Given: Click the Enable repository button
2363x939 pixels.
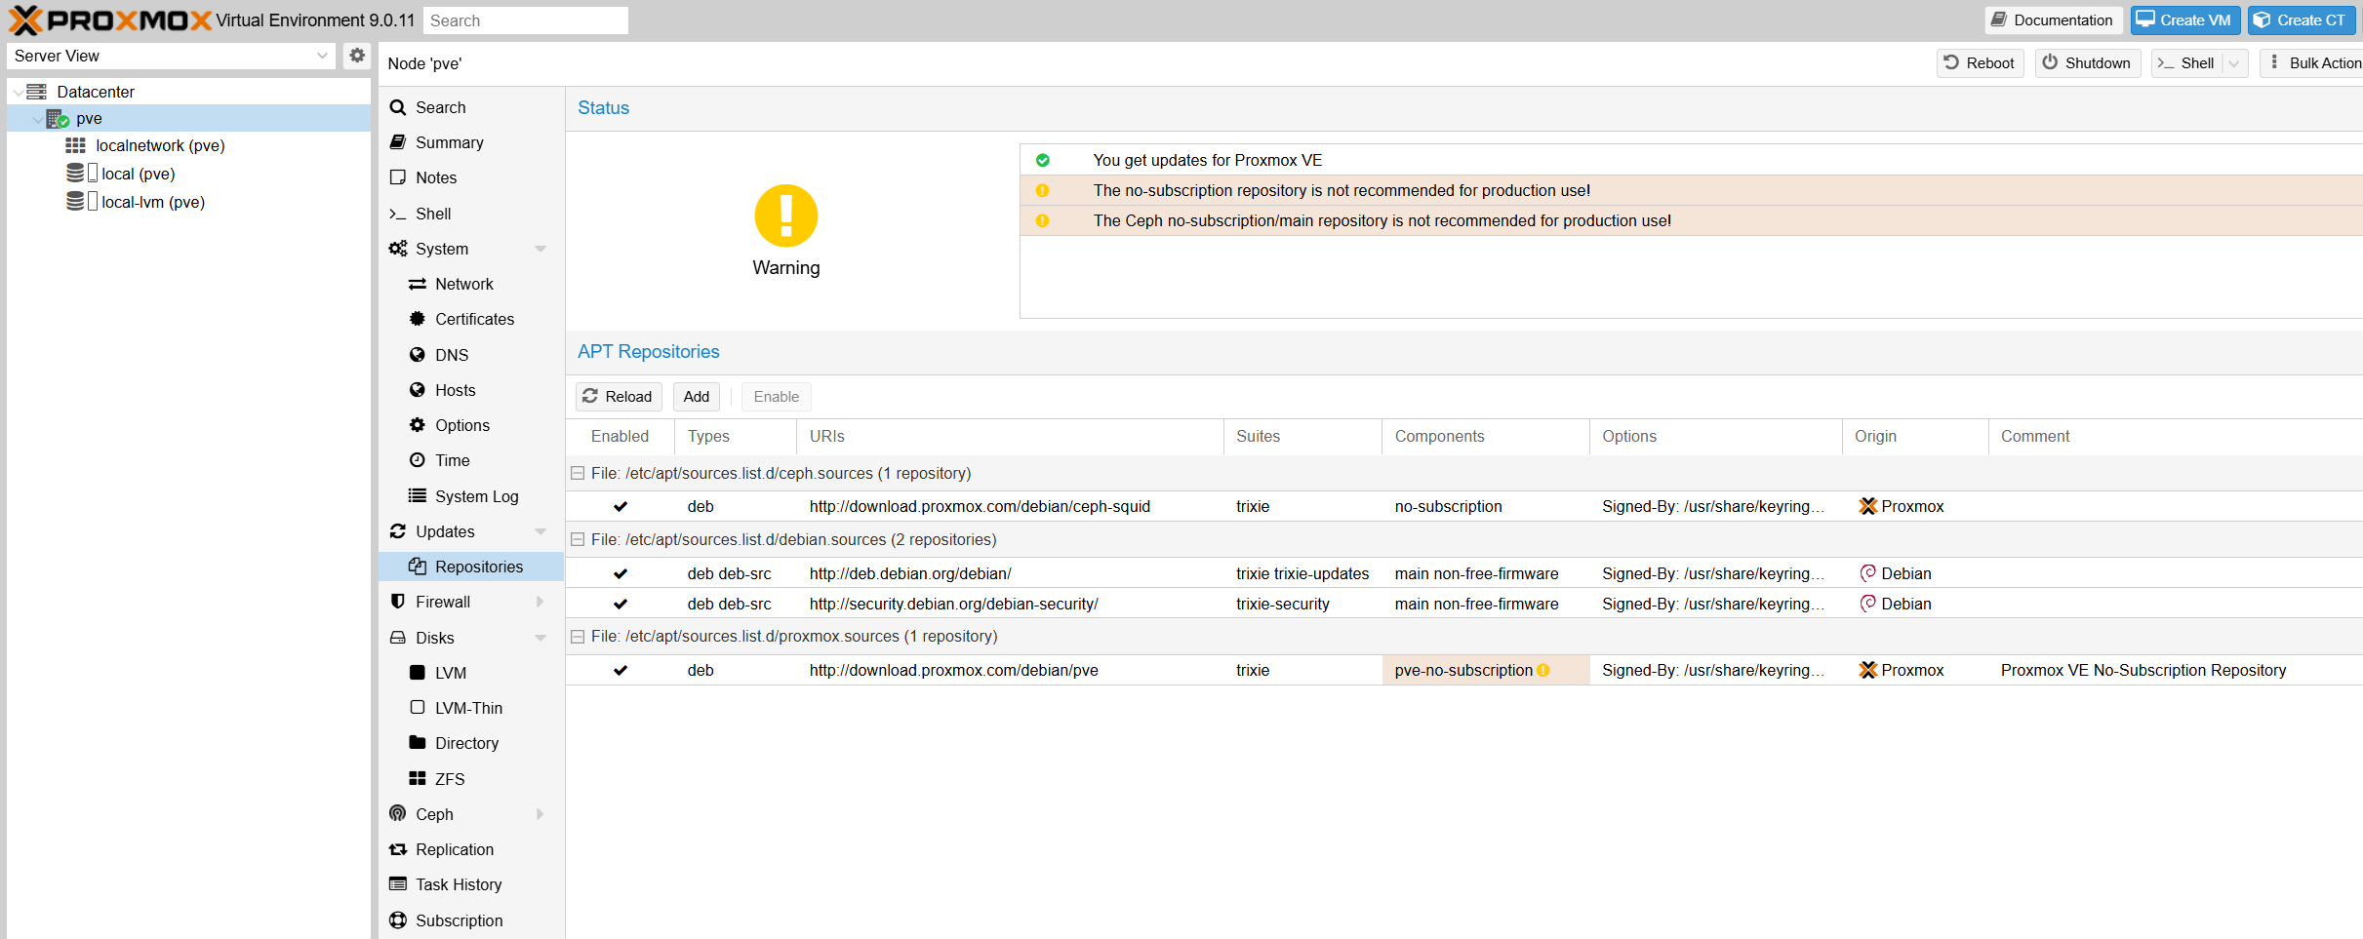Looking at the screenshot, I should [777, 397].
